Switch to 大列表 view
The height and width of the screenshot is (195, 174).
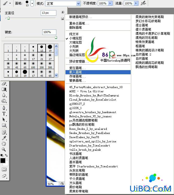coord(74,51)
